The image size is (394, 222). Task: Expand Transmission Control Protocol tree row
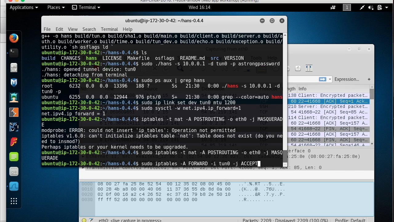[83, 168]
